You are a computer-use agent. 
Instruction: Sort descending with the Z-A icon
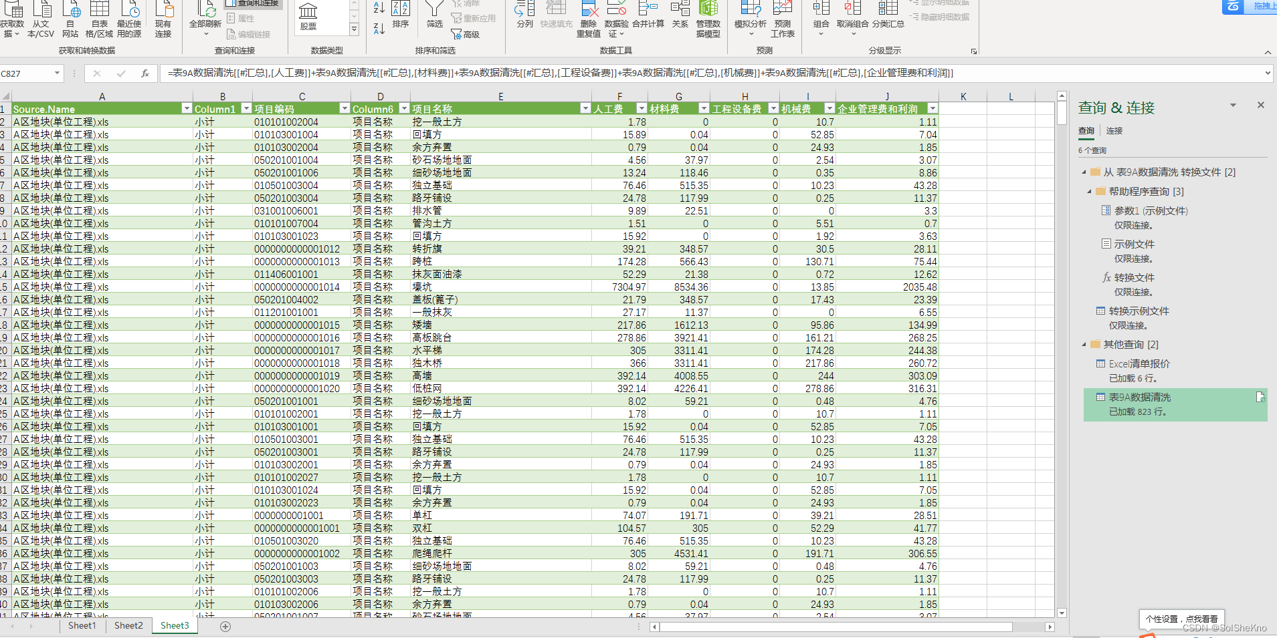click(379, 28)
